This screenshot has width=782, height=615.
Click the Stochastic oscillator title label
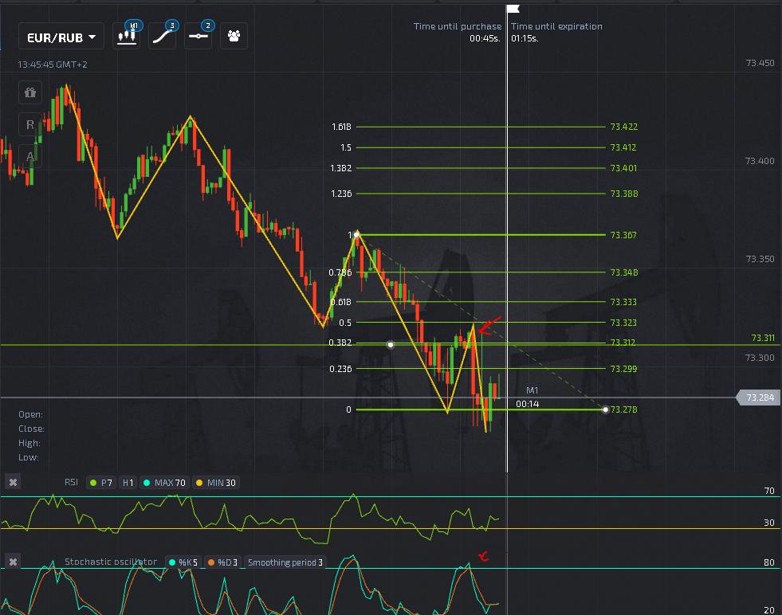click(111, 562)
